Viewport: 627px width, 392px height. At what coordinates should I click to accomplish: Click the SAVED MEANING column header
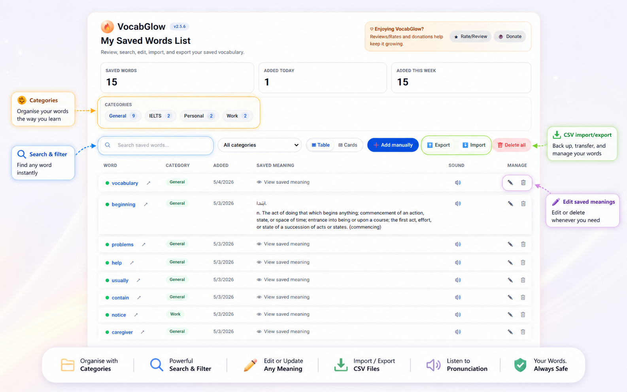[275, 165]
